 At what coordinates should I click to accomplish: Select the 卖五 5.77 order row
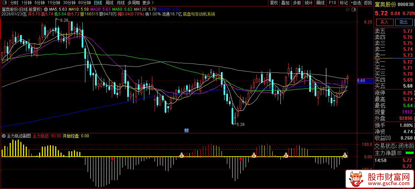click(394, 31)
